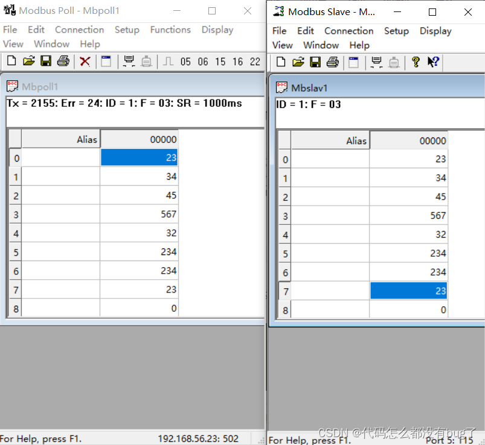The image size is (485, 445).
Task: Open Functions menu in Modbus Poll
Action: (170, 30)
